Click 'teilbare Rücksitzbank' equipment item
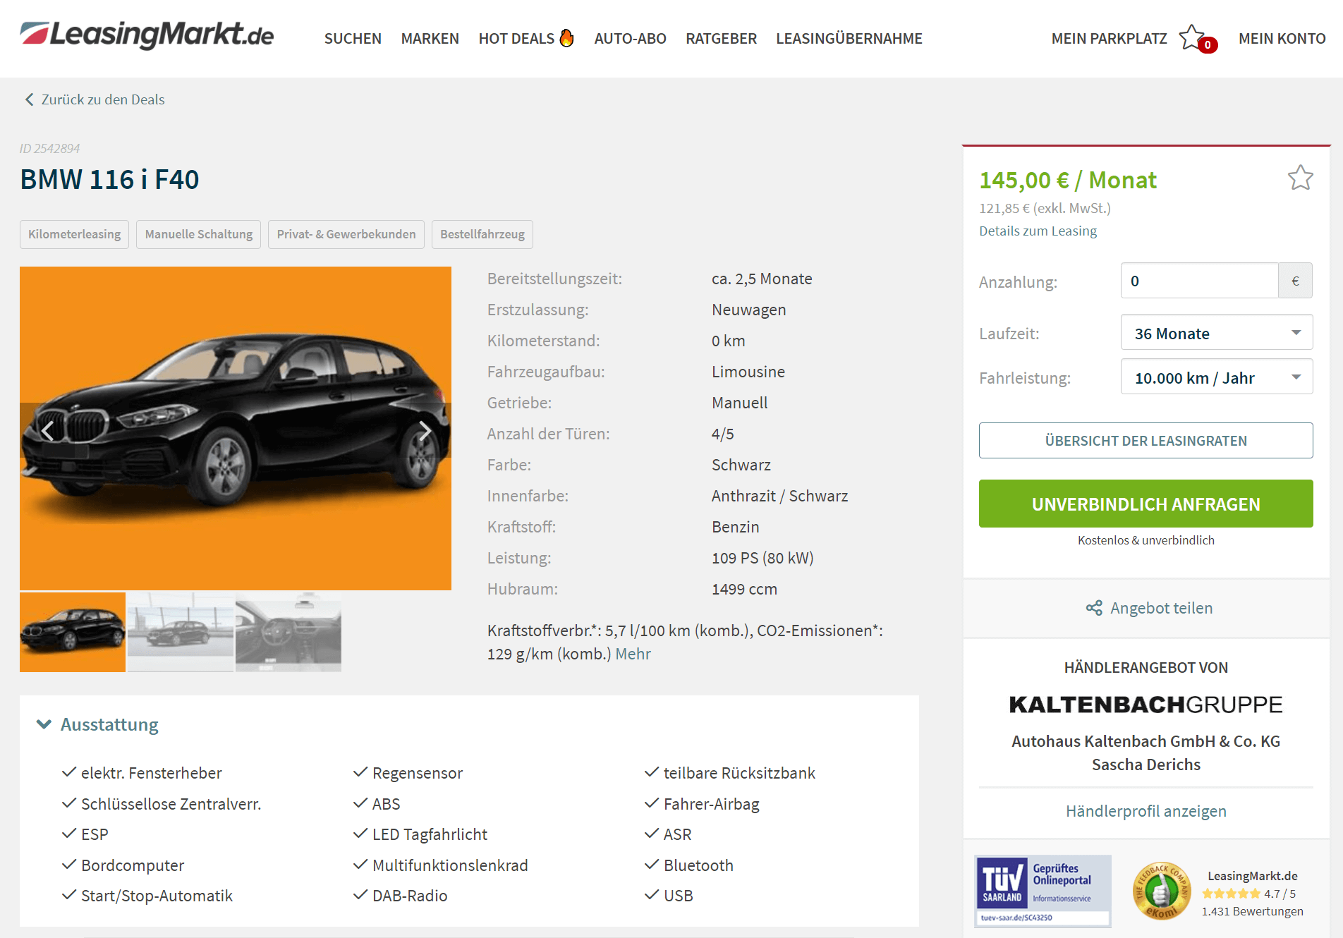This screenshot has width=1343, height=938. pyautogui.click(x=739, y=773)
